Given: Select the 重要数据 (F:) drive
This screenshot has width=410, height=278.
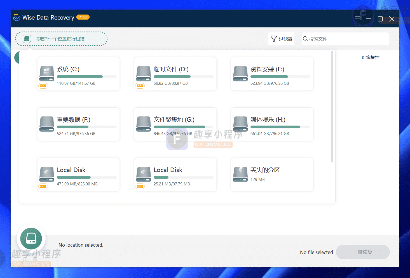Looking at the screenshot, I should [78, 124].
